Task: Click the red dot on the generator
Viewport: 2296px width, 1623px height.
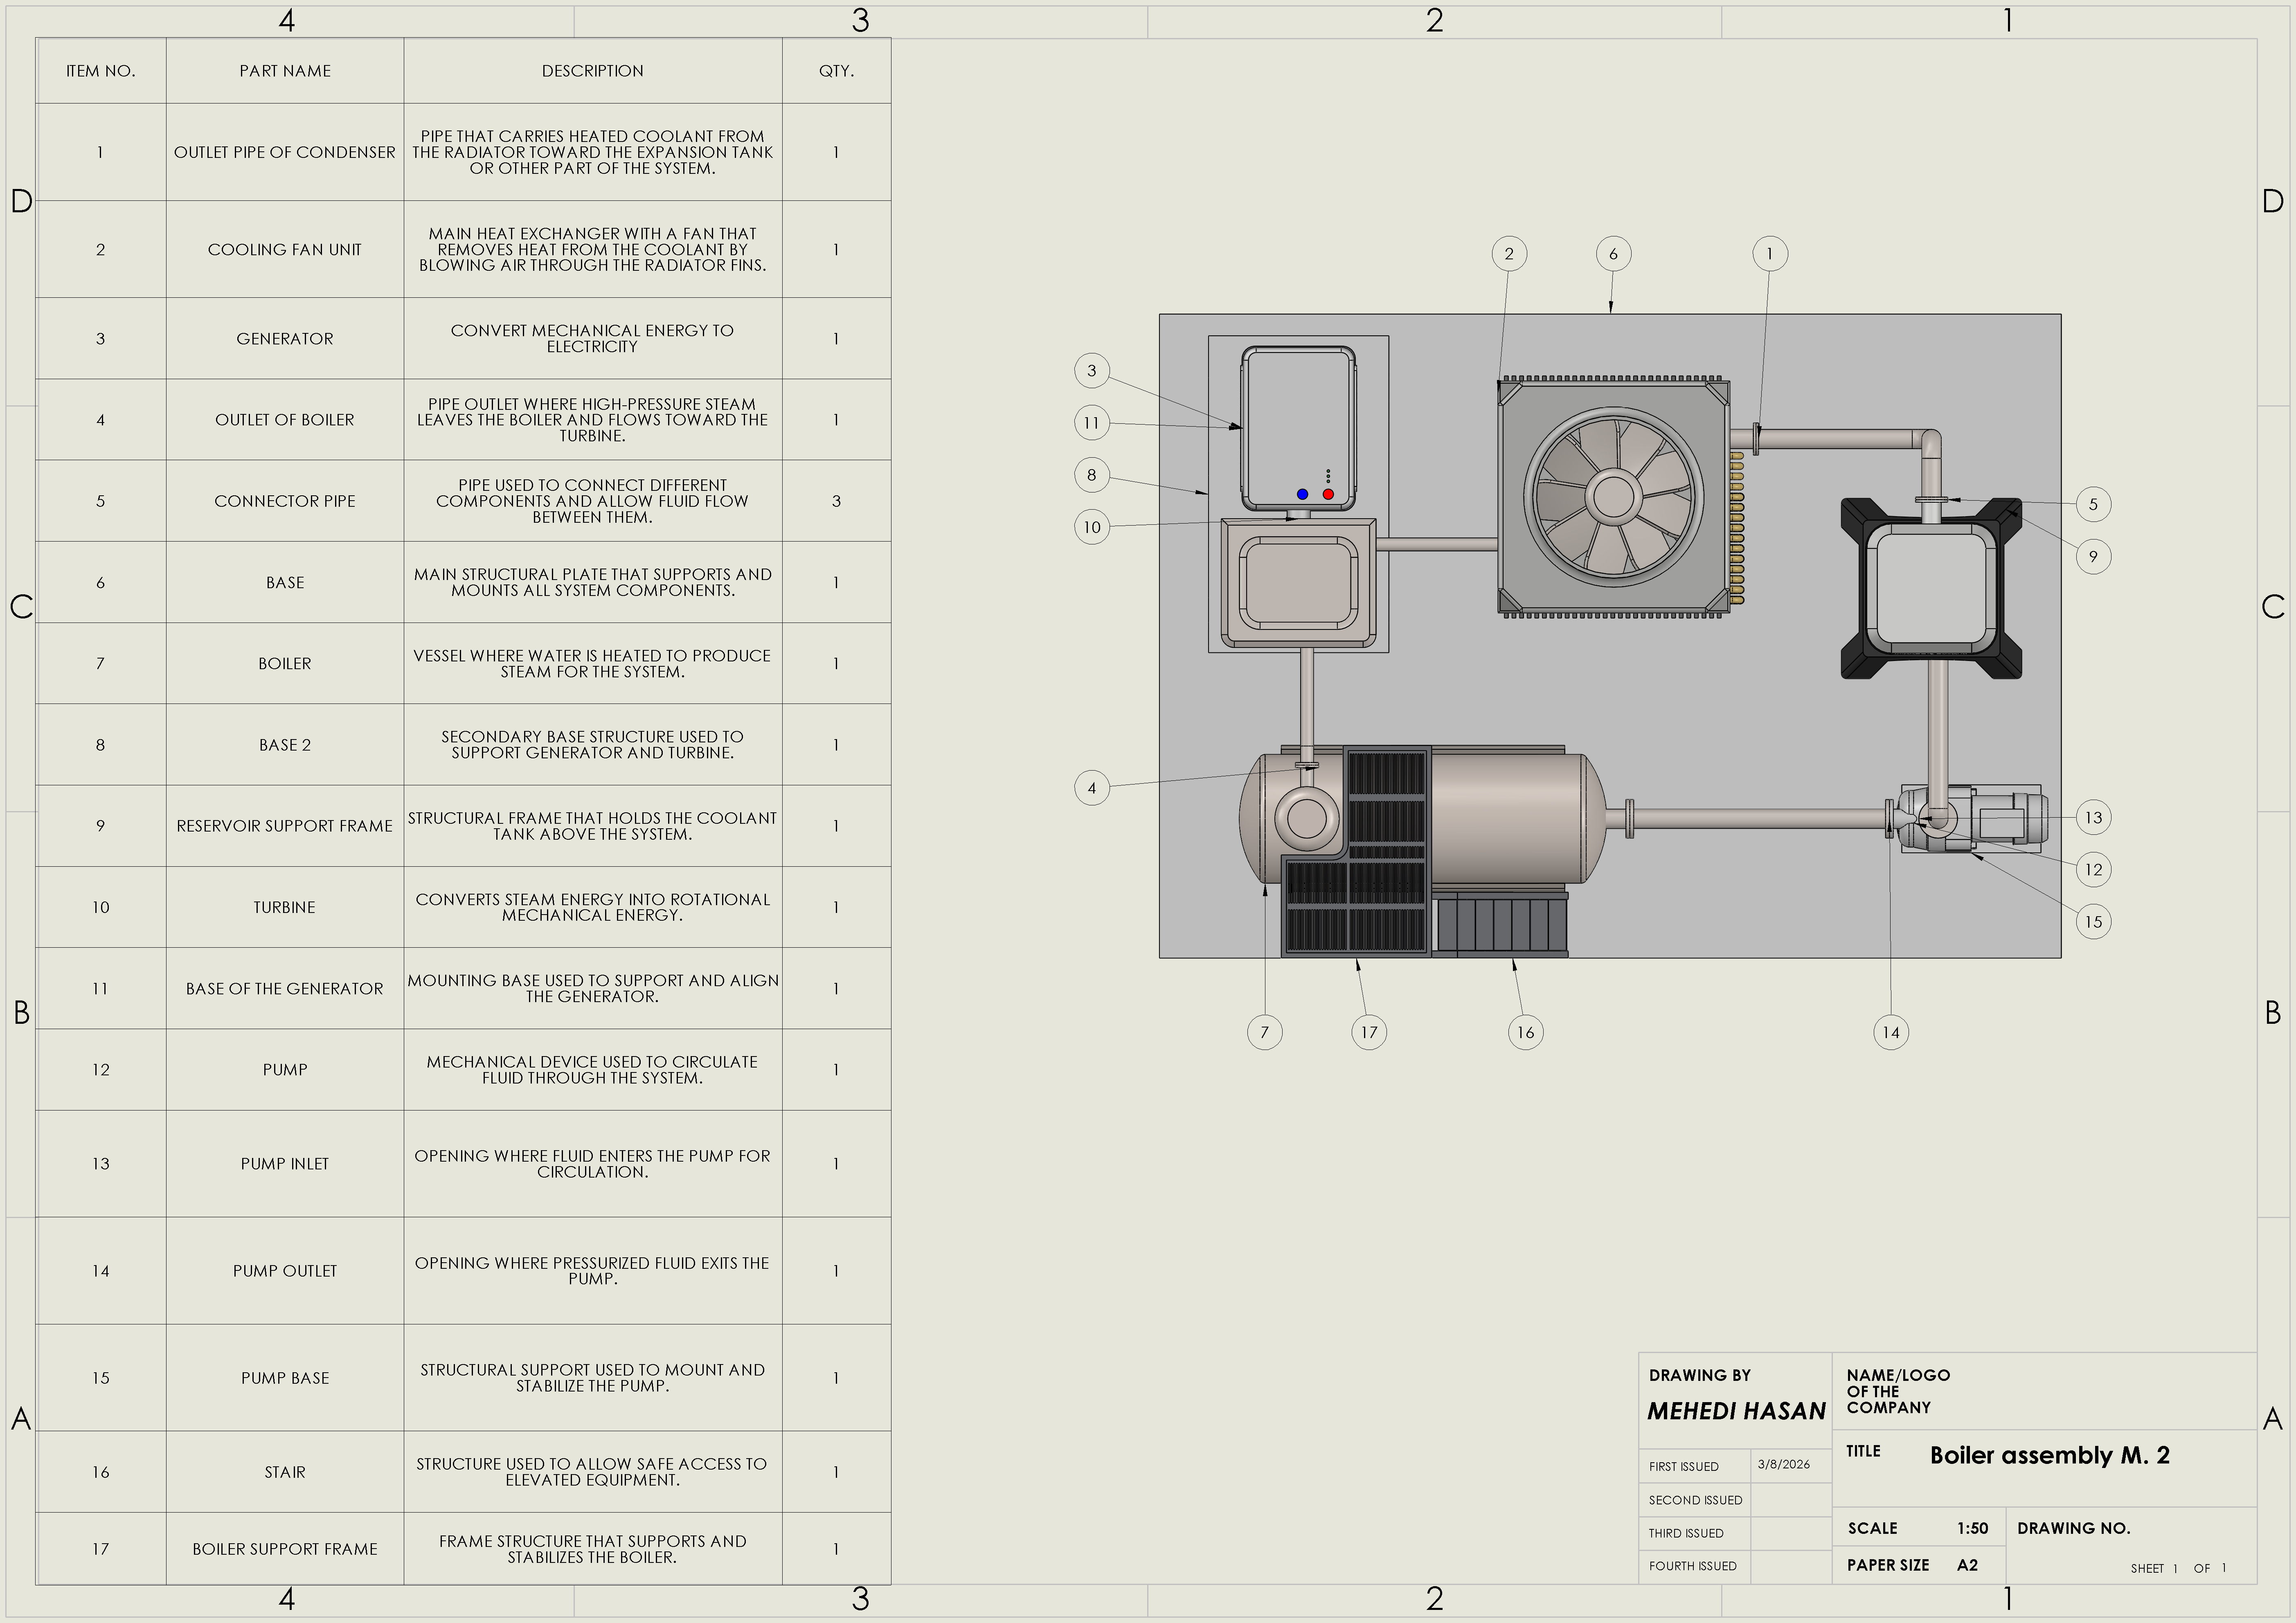Action: 1328,494
